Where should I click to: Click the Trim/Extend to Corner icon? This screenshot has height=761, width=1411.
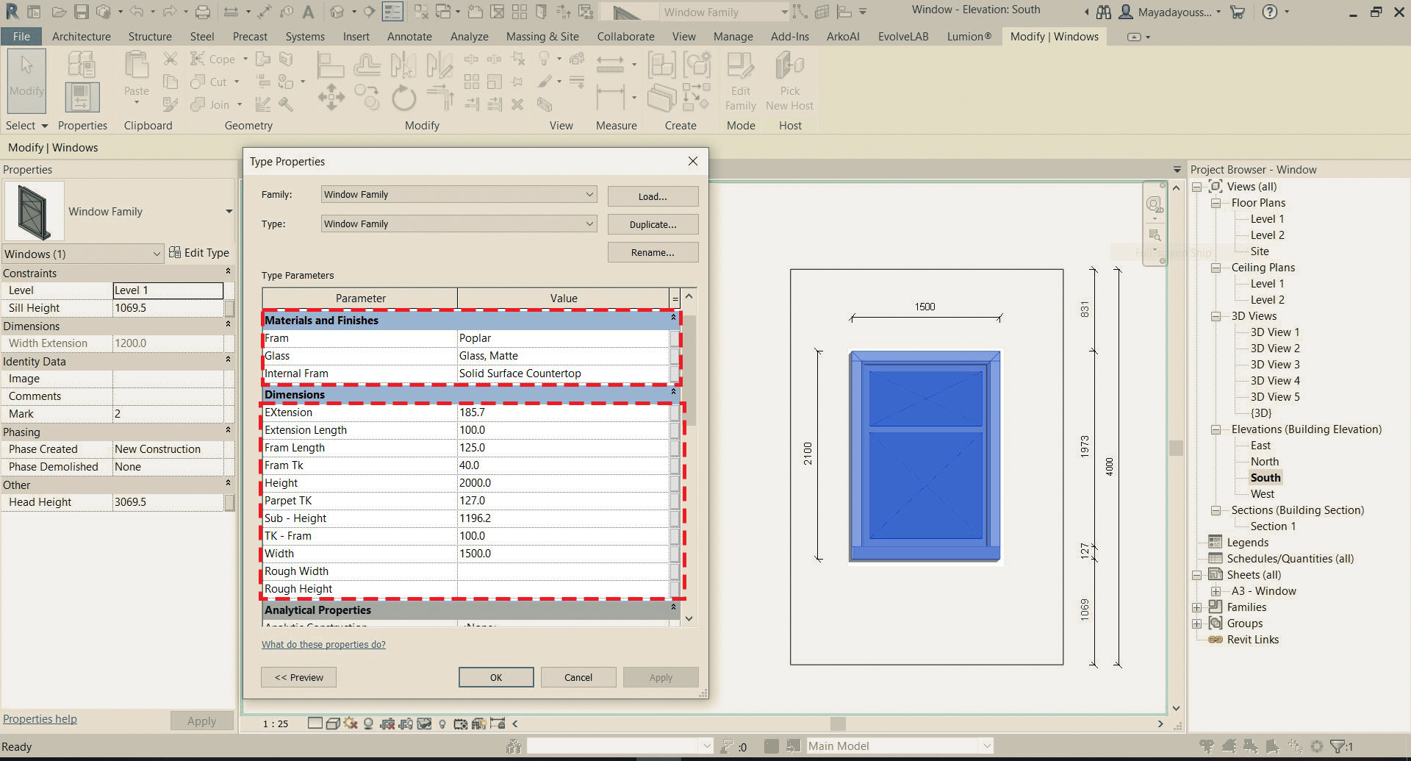[x=439, y=98]
